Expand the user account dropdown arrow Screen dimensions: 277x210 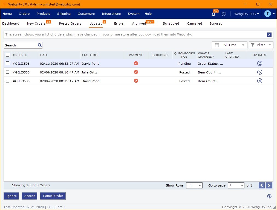[x=274, y=14]
